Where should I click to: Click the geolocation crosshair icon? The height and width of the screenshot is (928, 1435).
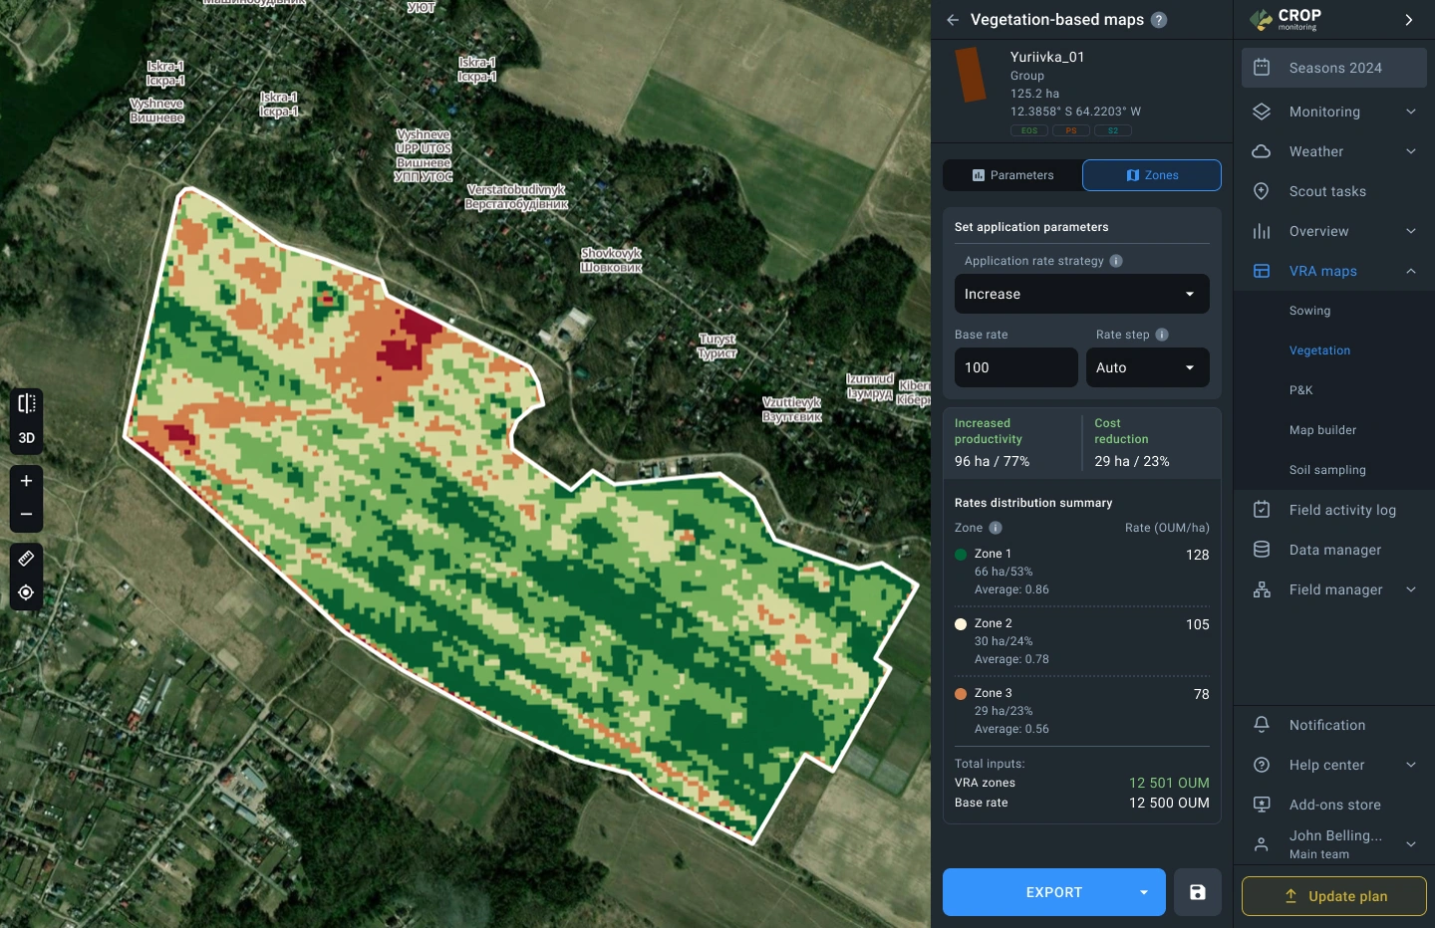click(26, 592)
